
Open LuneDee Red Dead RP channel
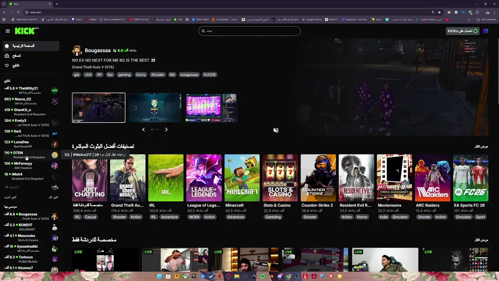(31, 144)
